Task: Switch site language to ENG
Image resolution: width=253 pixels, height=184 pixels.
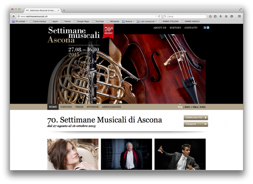Action: (203, 107)
